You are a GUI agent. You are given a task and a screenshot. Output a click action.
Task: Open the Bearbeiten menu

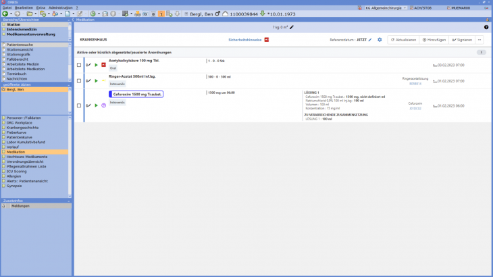(23, 7)
